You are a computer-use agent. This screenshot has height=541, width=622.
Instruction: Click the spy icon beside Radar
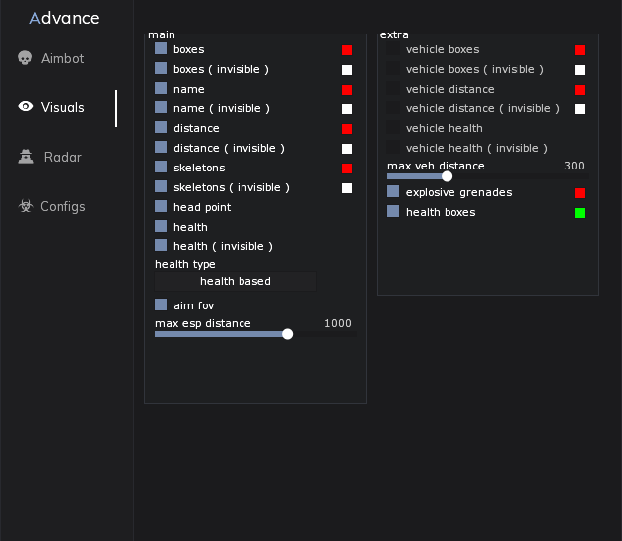point(26,157)
